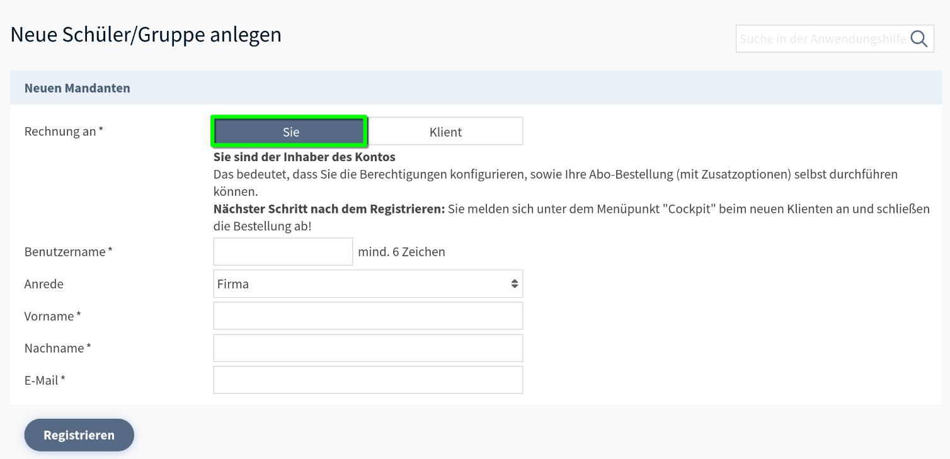Click the 'Neue Schüler/Gruppe anlegen' page title
Screen dimensions: 950x459
[x=146, y=35]
